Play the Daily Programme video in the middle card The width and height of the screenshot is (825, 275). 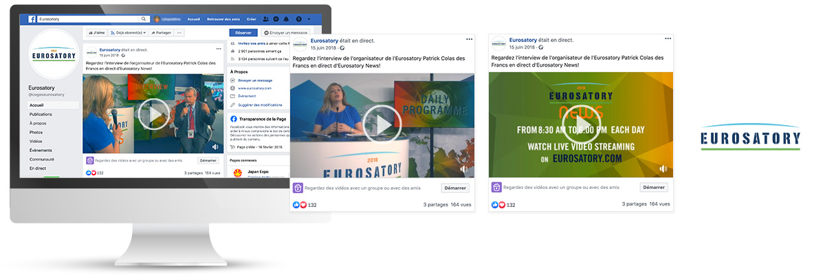[x=382, y=124]
